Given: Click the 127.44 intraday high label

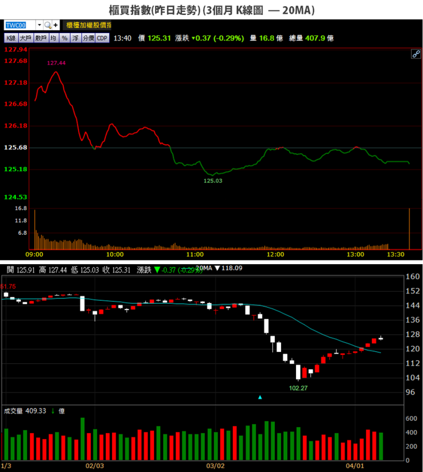Looking at the screenshot, I should tap(56, 63).
